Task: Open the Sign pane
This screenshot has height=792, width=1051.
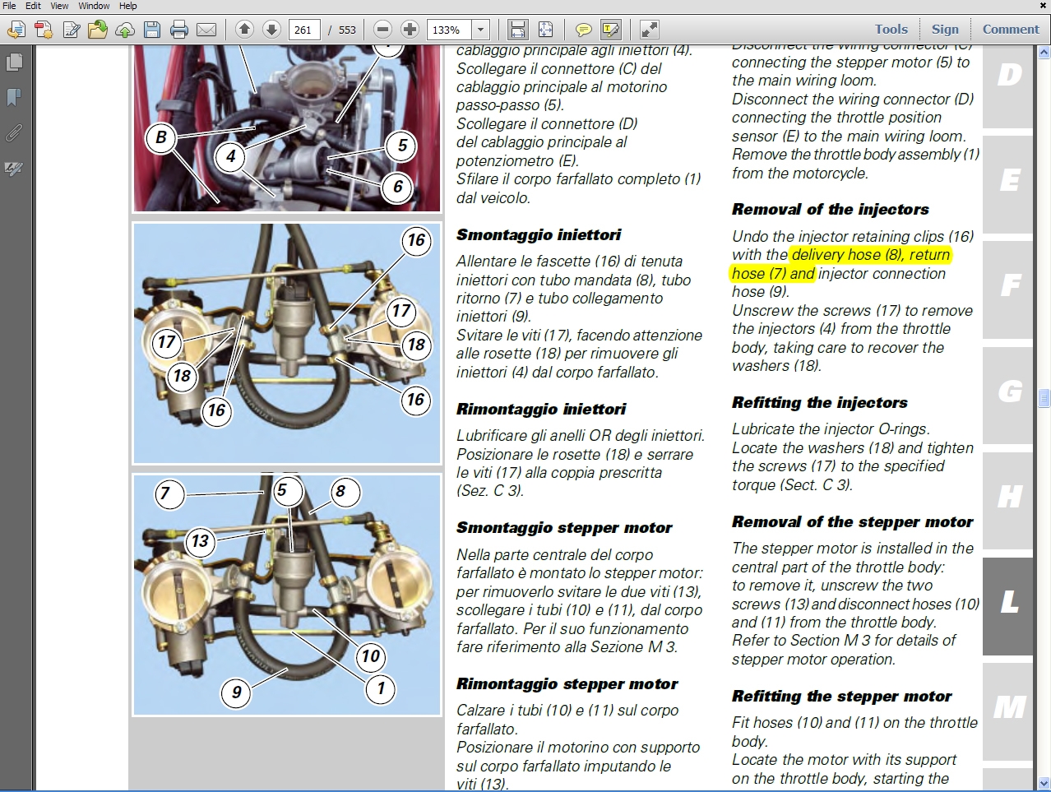Action: (945, 29)
